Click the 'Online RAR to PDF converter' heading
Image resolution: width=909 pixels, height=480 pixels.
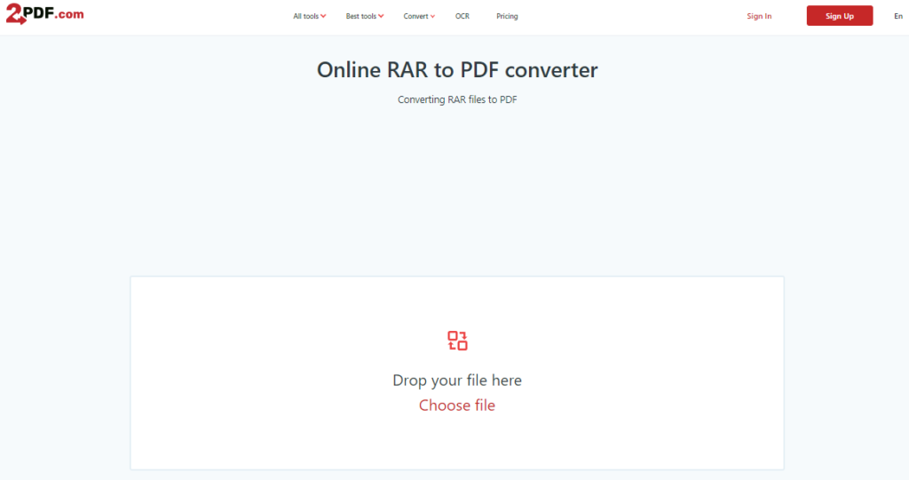pos(457,70)
